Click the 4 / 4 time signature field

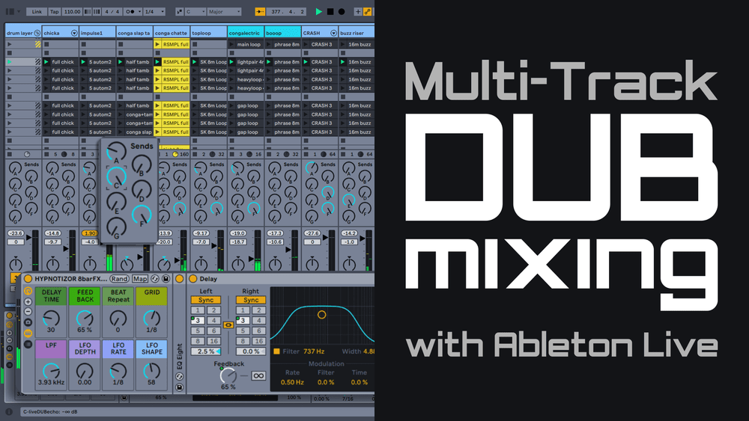[112, 11]
